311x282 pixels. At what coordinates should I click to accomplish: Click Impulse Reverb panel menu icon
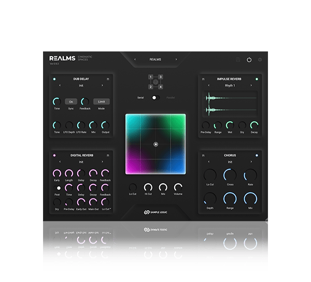coord(203,79)
